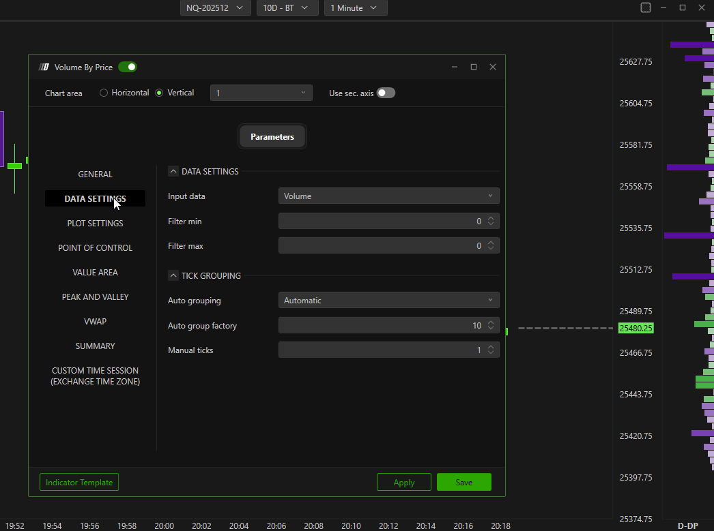Collapse the TICK GROUPING section chevron

point(173,276)
